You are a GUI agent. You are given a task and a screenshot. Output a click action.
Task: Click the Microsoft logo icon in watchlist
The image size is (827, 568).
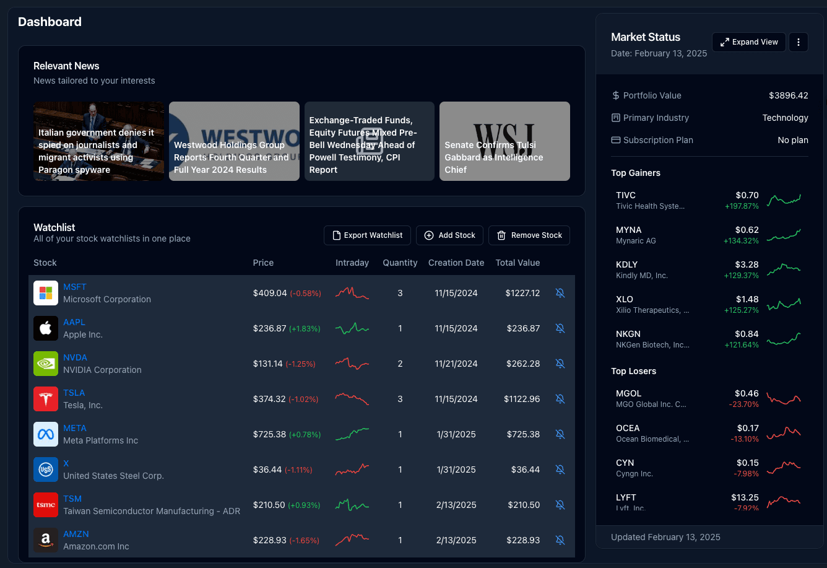[x=46, y=293]
